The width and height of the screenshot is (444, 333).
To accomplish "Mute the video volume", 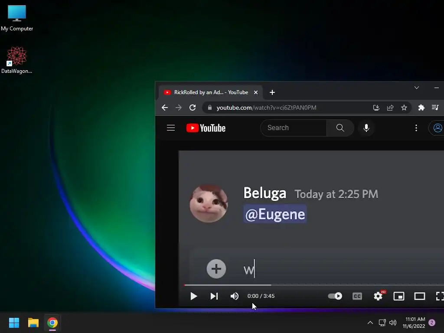I will point(235,296).
